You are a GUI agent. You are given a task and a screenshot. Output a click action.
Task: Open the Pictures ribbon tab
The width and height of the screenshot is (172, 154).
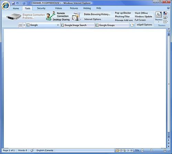[74, 8]
